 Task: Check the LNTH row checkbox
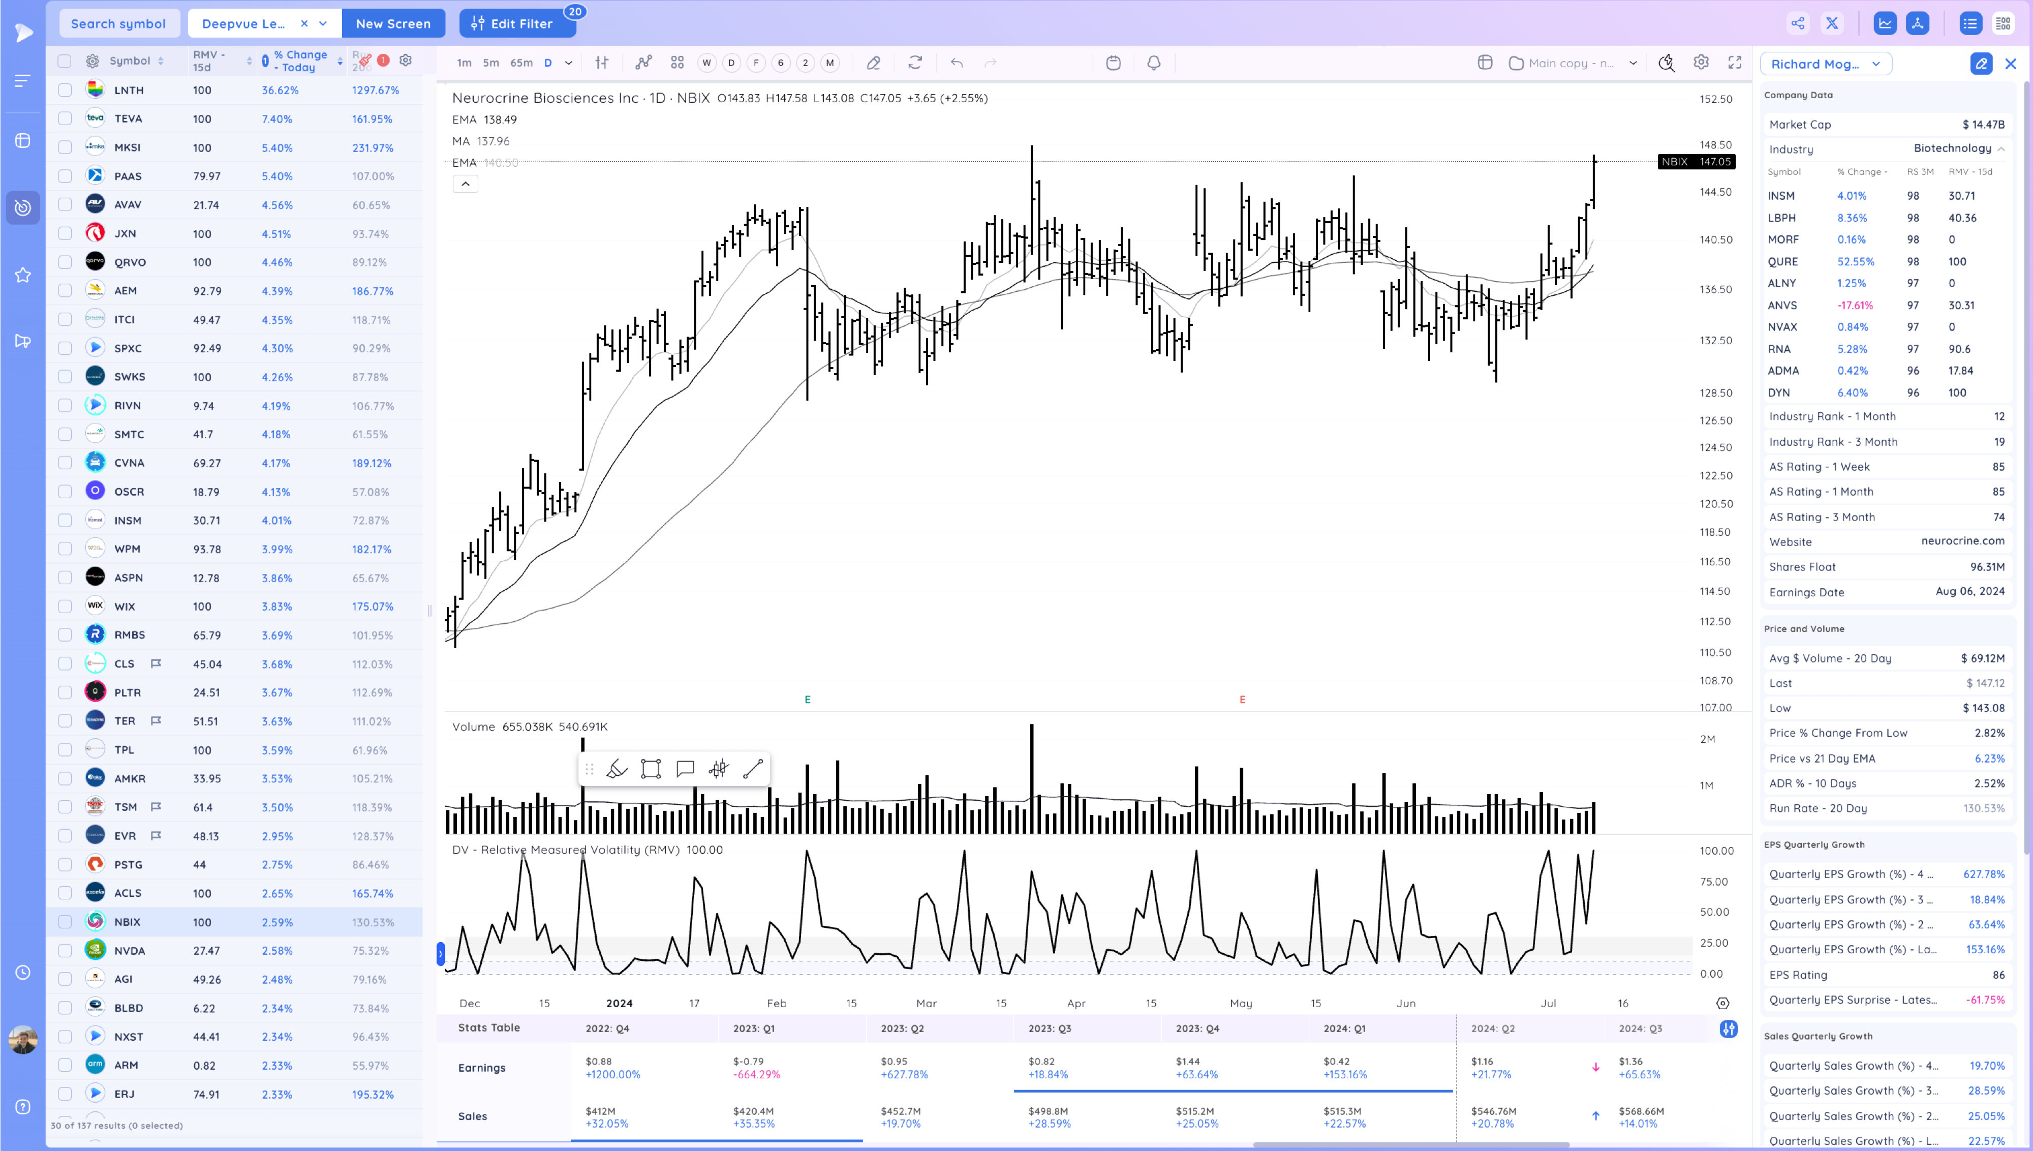click(65, 90)
